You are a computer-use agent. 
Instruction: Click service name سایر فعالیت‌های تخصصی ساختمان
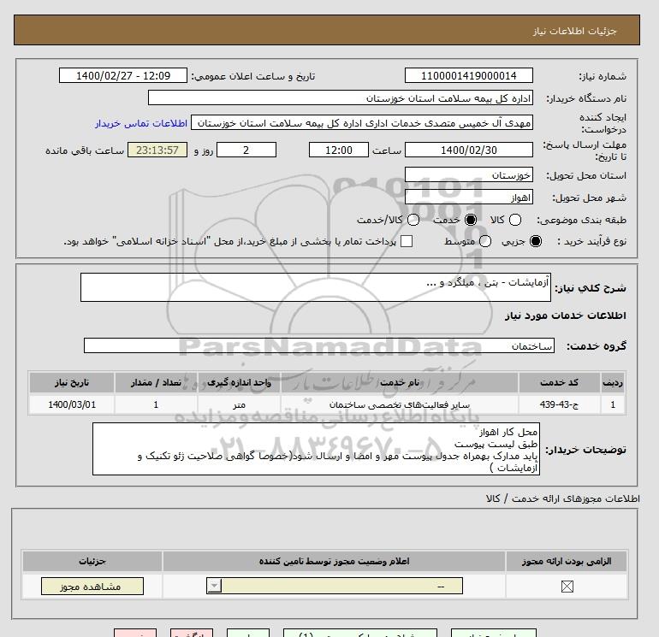(400, 404)
